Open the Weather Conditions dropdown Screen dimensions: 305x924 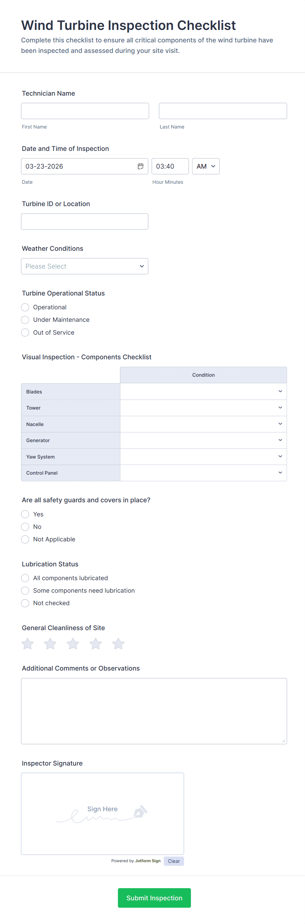85,266
